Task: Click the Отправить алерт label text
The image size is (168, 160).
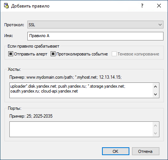Action: [31, 54]
